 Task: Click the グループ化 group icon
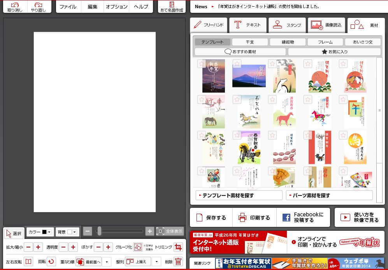[138, 247]
